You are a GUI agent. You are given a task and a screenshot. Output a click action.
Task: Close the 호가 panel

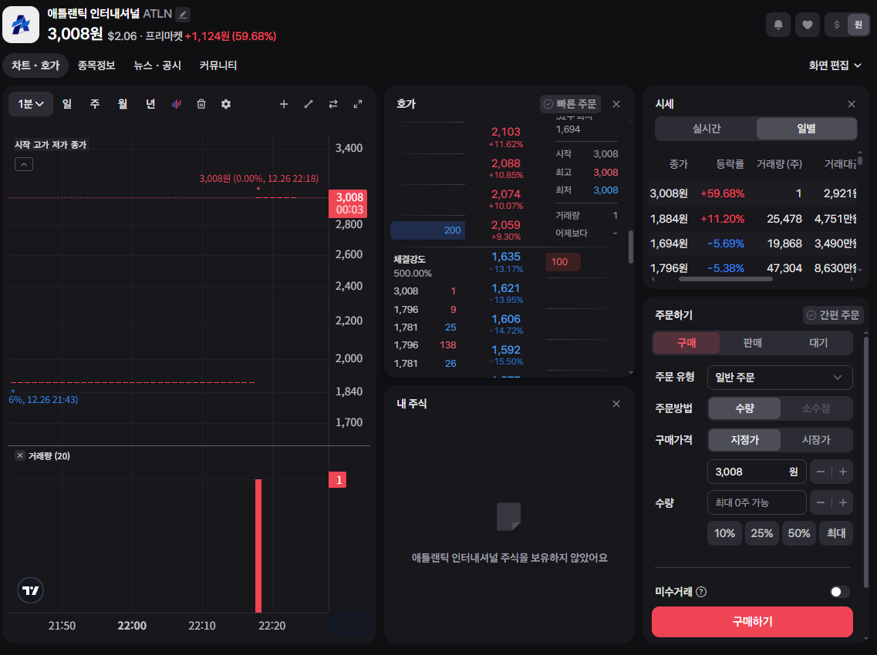(x=616, y=104)
